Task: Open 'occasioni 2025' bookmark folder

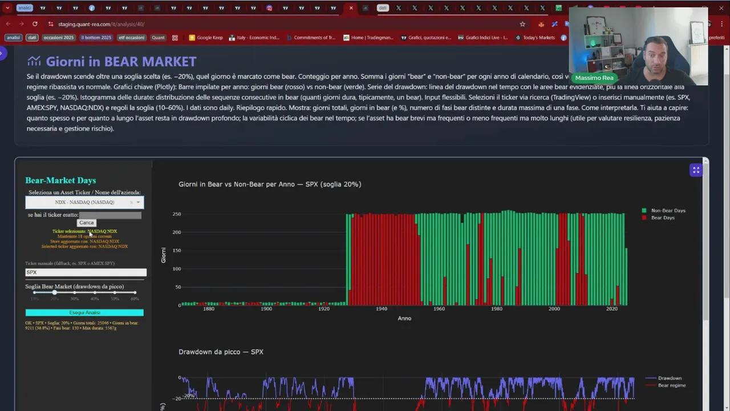Action: point(59,38)
